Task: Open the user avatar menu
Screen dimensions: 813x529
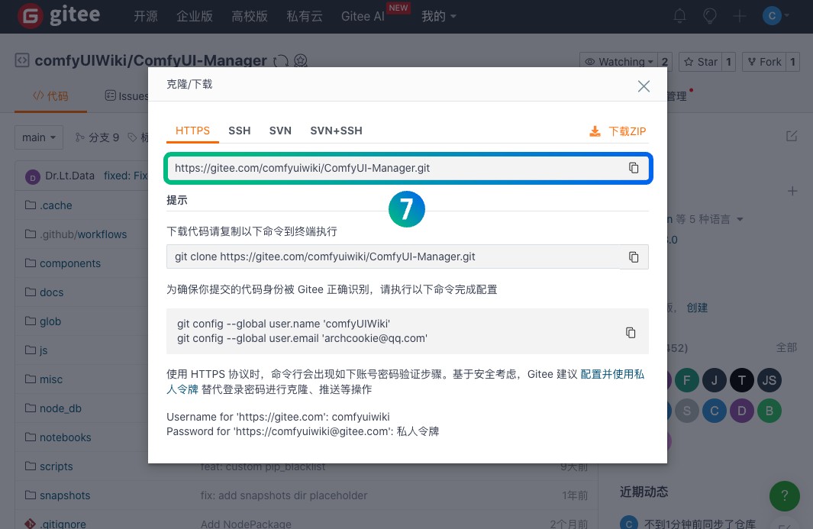Action: [x=775, y=15]
